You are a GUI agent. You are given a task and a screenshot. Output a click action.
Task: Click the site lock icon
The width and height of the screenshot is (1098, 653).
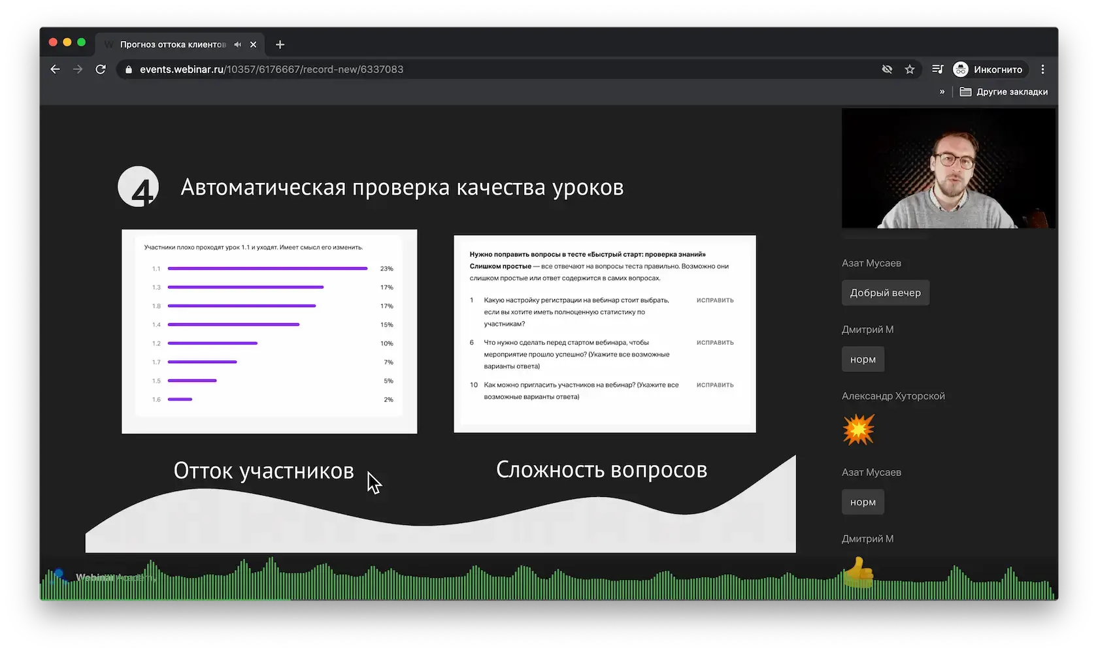[x=128, y=69]
